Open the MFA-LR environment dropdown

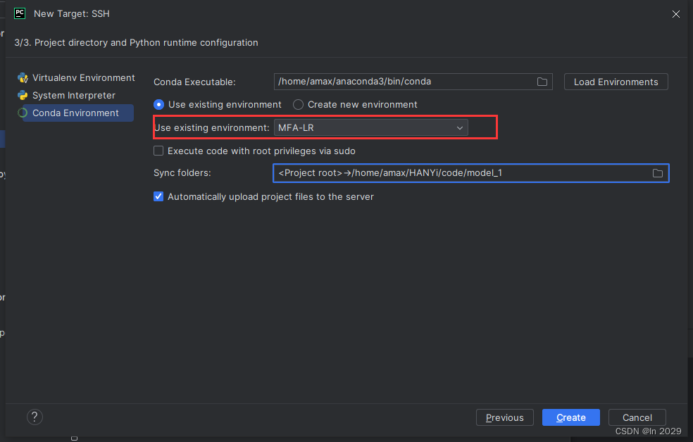click(371, 127)
